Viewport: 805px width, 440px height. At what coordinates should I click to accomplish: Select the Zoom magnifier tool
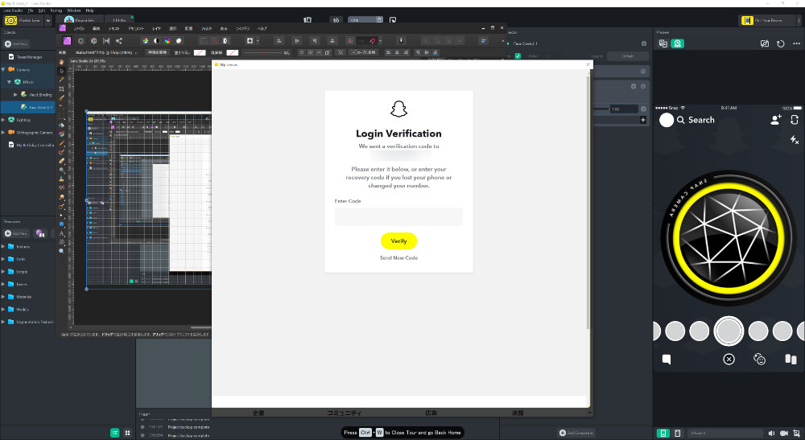click(x=62, y=251)
